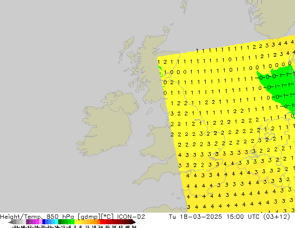Viewport: 295px width, 228px height.
Task: Click the 'Height/Temp. 850 hPa' title text
Action: (x=37, y=216)
